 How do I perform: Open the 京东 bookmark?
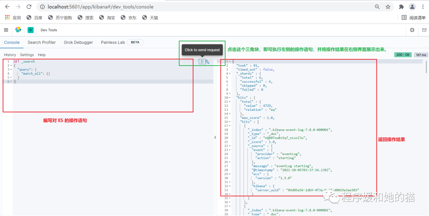(x=129, y=18)
